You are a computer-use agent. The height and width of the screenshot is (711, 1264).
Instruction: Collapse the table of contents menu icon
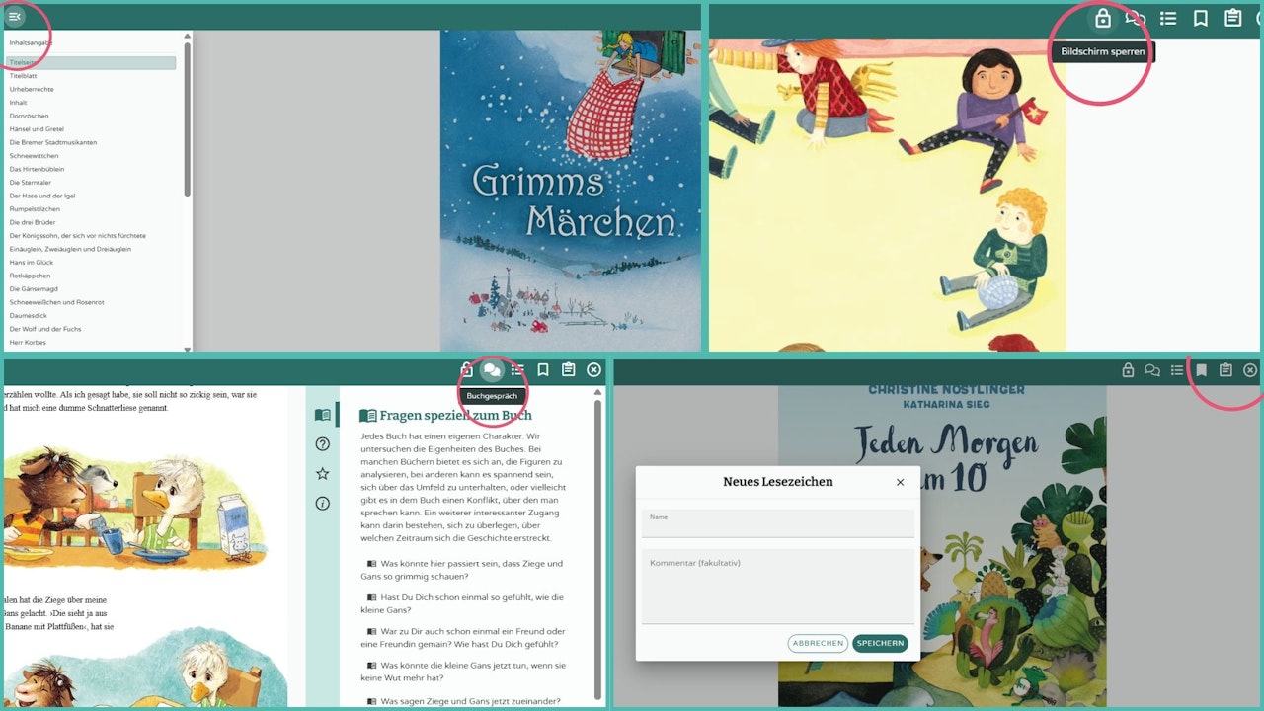(15, 16)
